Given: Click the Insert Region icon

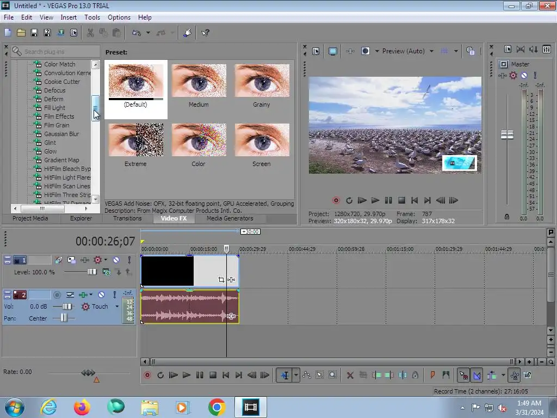Looking at the screenshot, I should [446, 375].
